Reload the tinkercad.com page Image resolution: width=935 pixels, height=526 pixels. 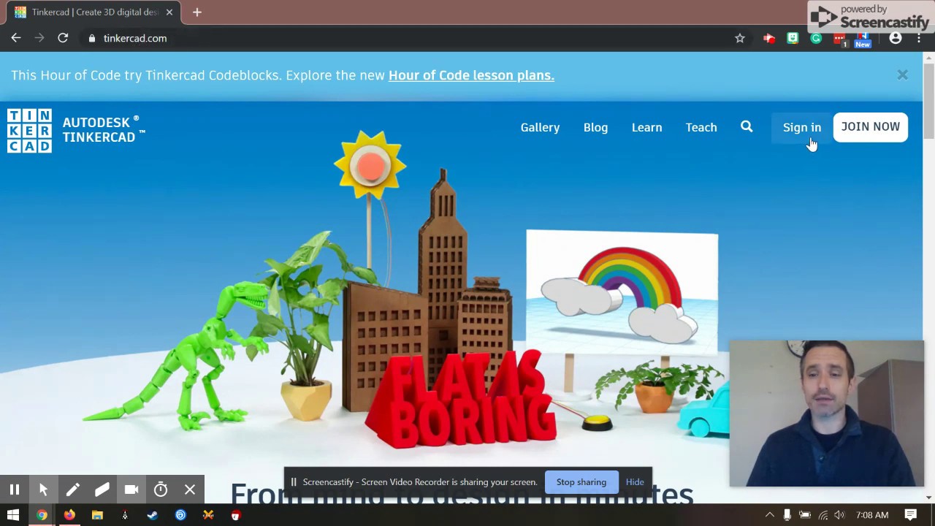tap(63, 38)
